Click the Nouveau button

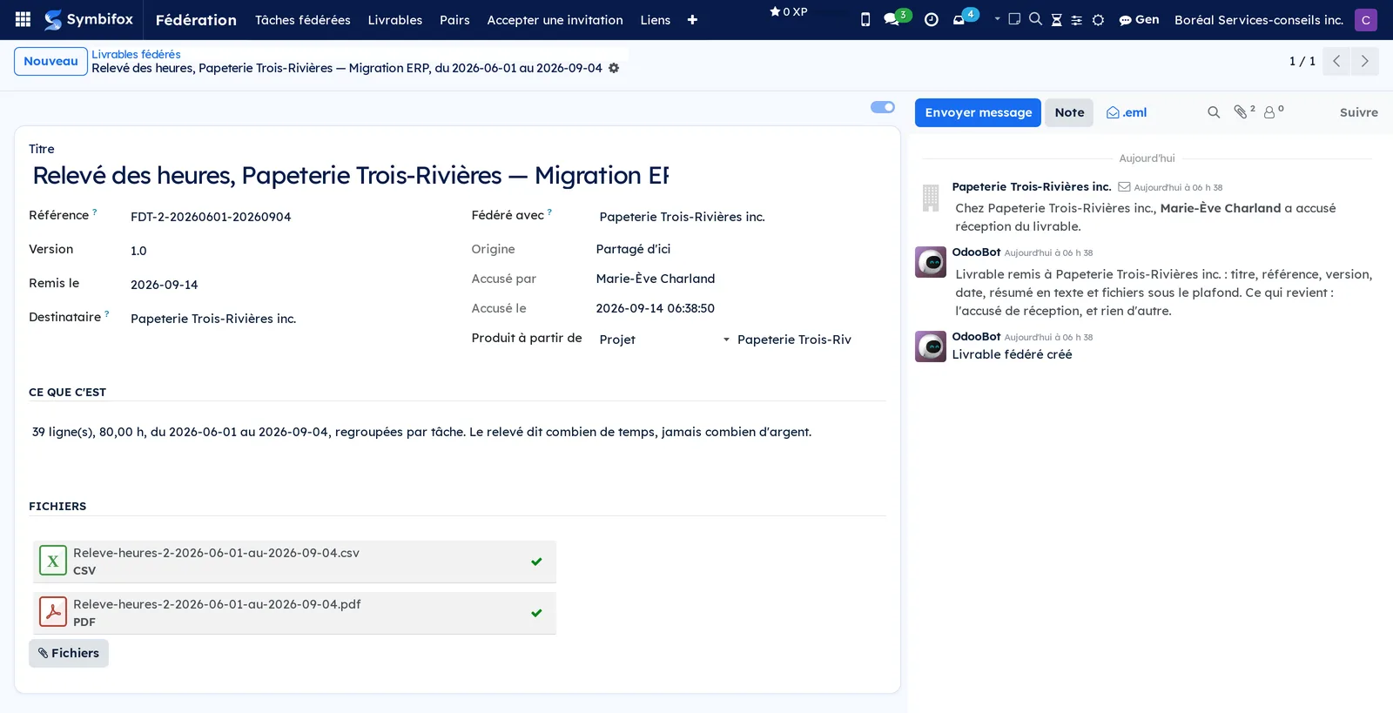pos(50,61)
